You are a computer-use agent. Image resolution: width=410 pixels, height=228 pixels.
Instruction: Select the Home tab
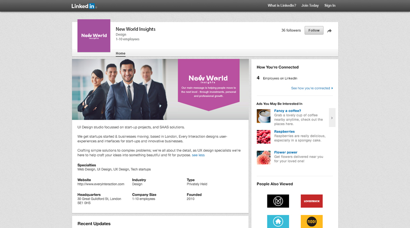coord(121,53)
